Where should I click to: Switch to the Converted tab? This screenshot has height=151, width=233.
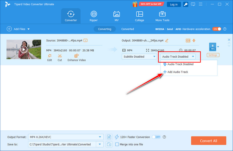tap(128, 29)
